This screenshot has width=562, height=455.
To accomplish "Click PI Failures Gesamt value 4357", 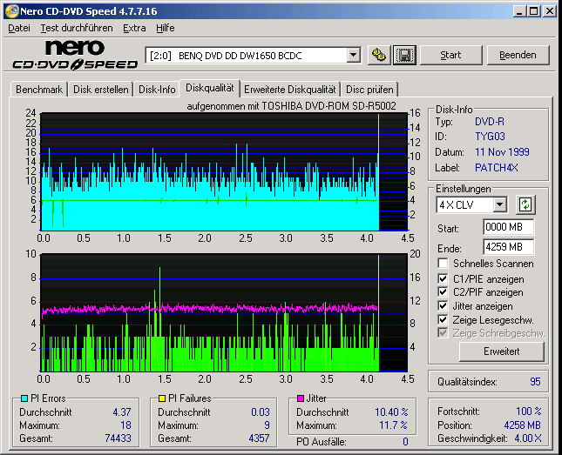I will tap(259, 438).
